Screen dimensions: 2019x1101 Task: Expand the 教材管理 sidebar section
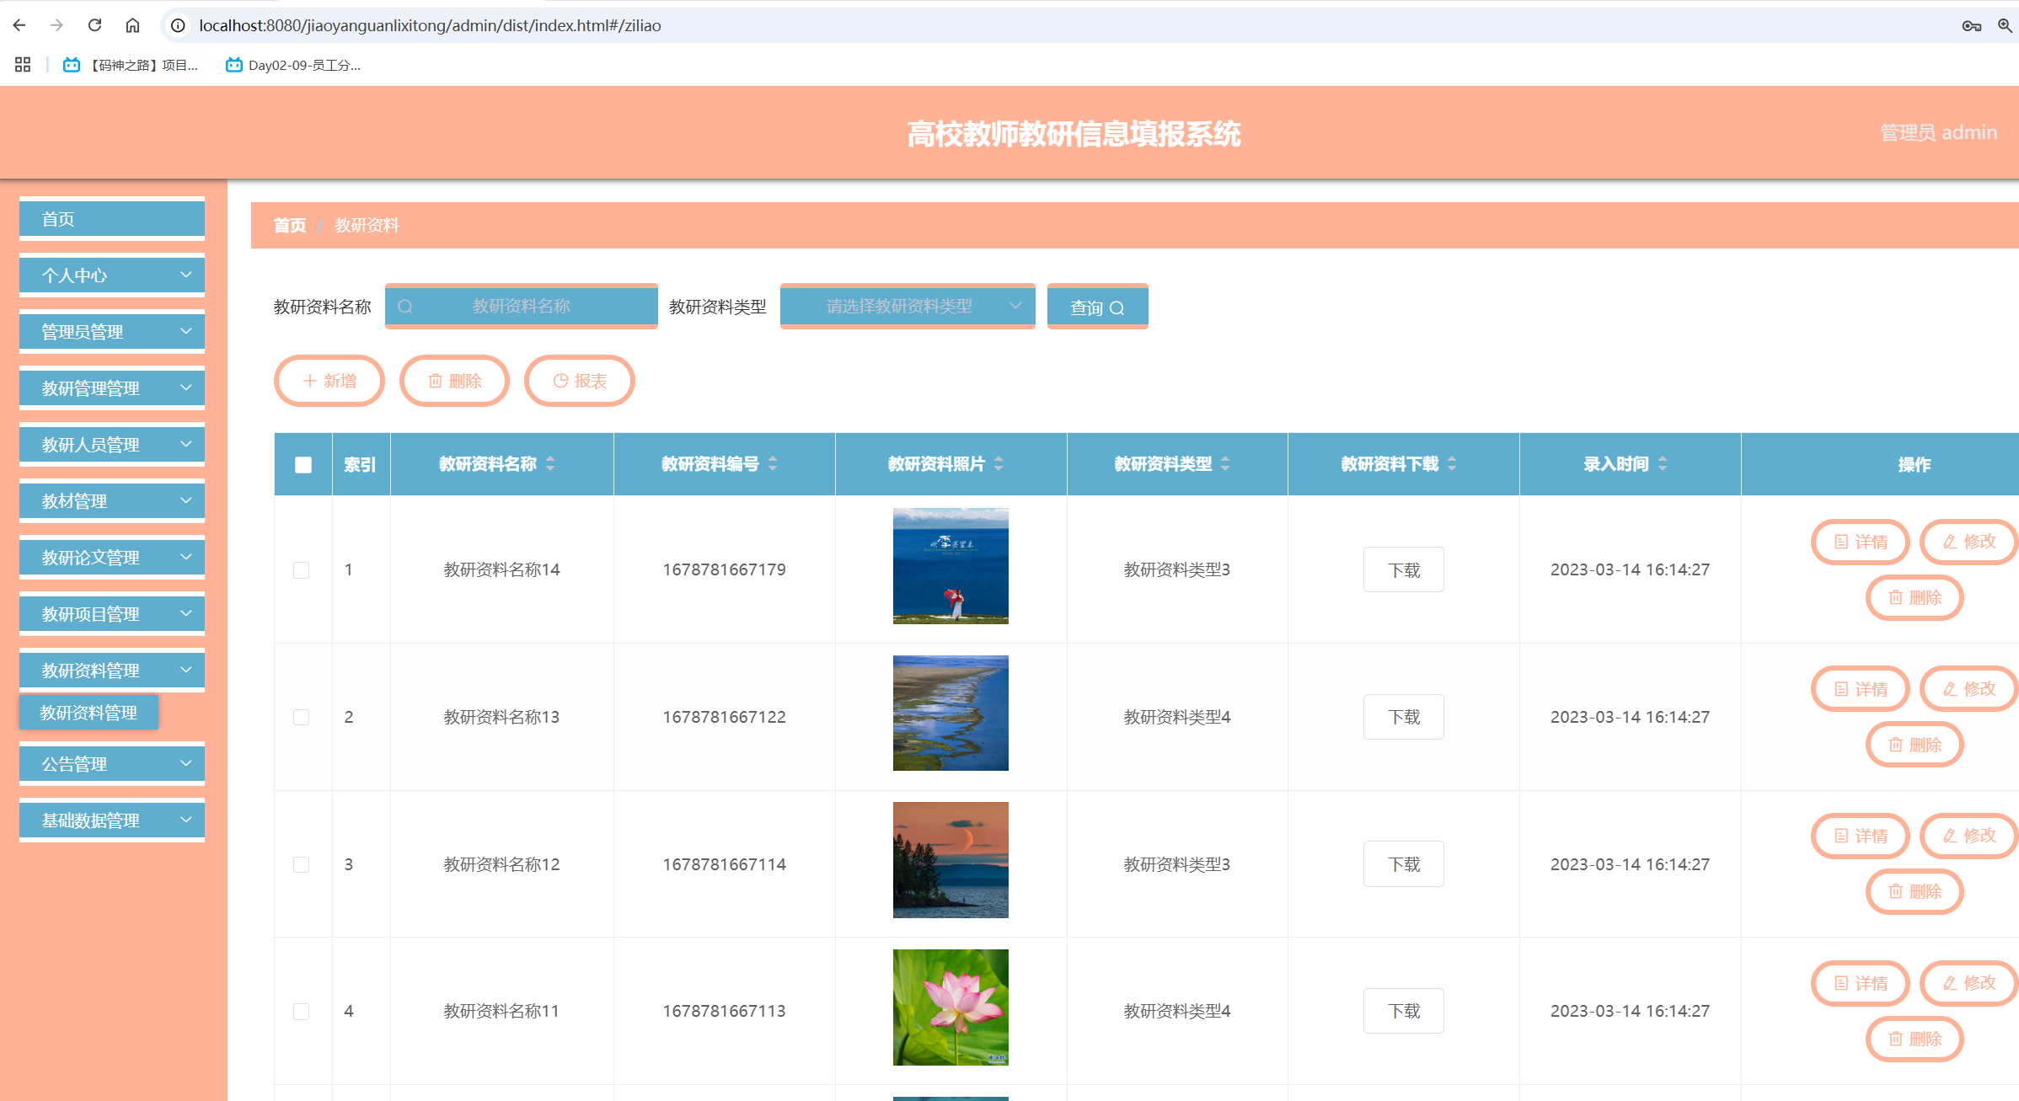[111, 500]
